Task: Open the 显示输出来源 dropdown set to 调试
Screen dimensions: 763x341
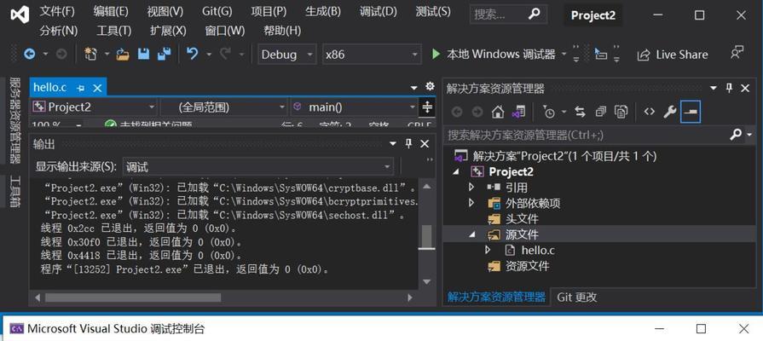Action: (258, 167)
